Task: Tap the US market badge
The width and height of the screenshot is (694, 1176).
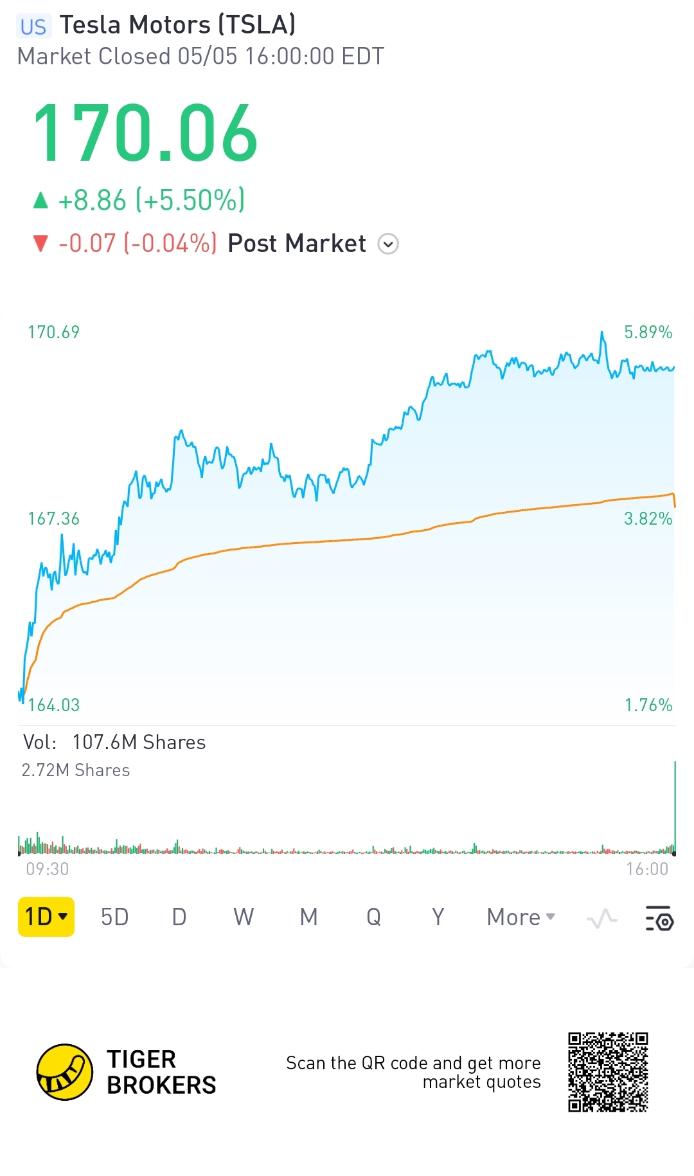Action: coord(33,26)
